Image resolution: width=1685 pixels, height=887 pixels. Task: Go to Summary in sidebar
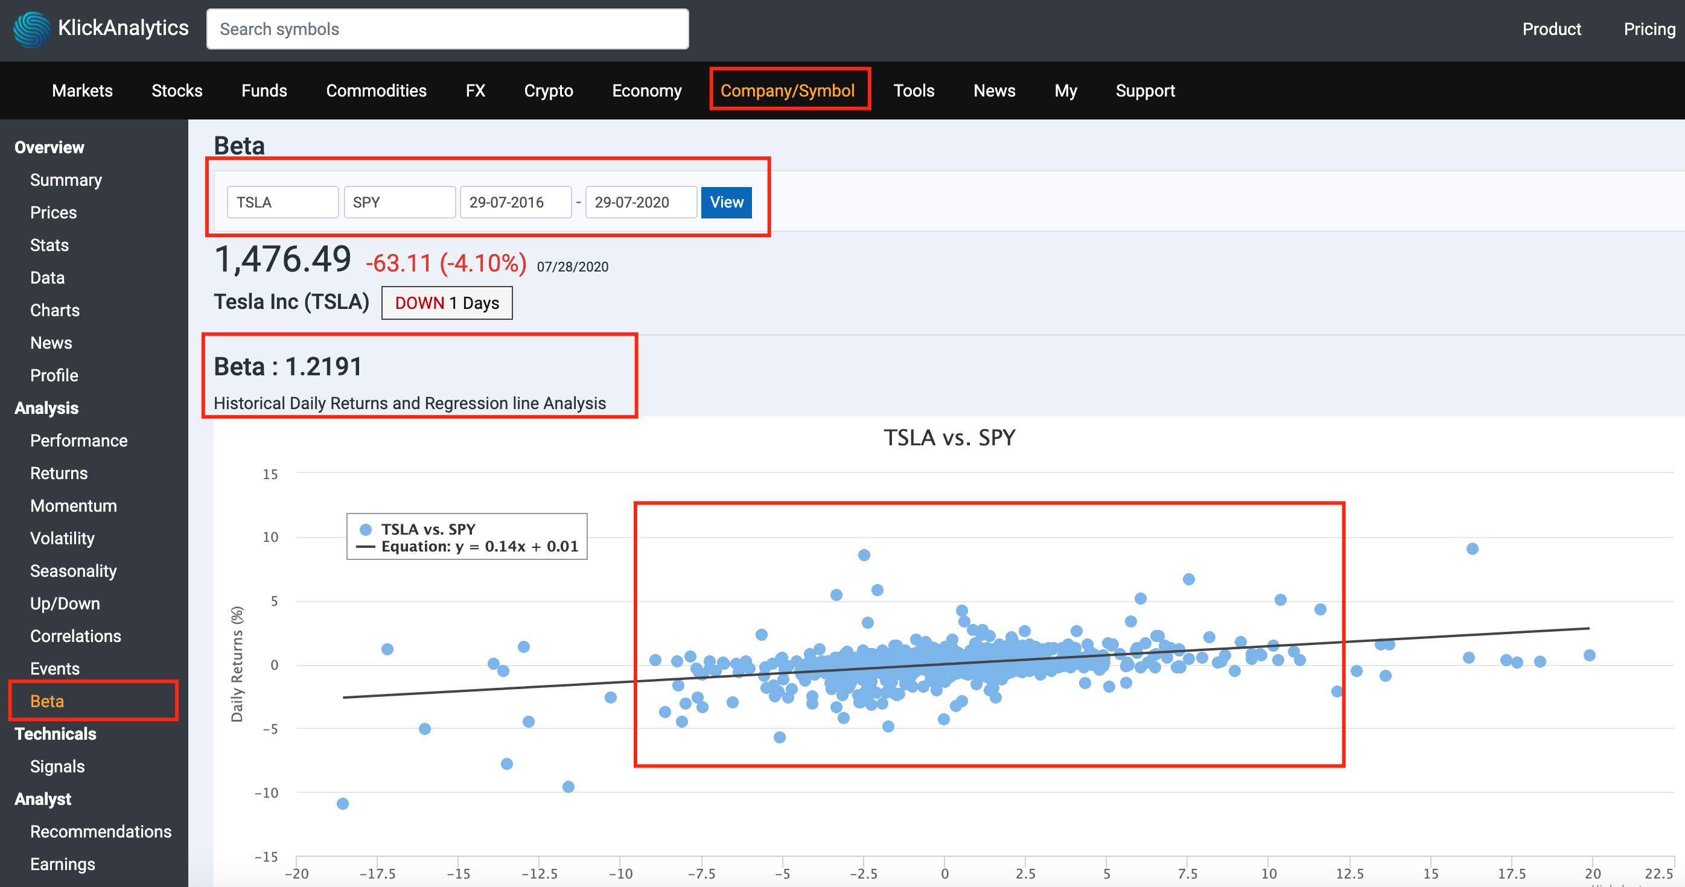click(x=66, y=180)
